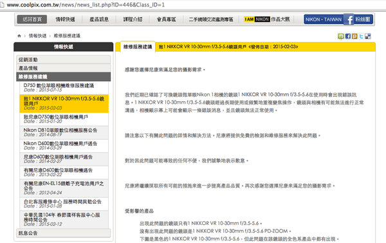Click the browser address bar URL
Screen dimensions: 386x243
[x=86, y=5]
